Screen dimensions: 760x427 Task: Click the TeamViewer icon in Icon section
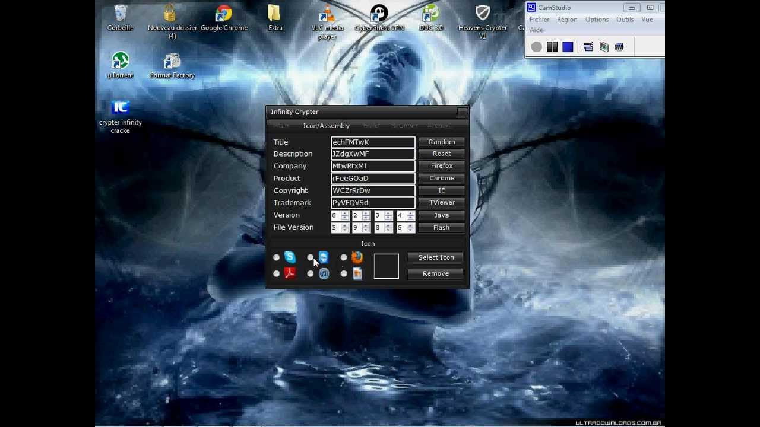[324, 257]
